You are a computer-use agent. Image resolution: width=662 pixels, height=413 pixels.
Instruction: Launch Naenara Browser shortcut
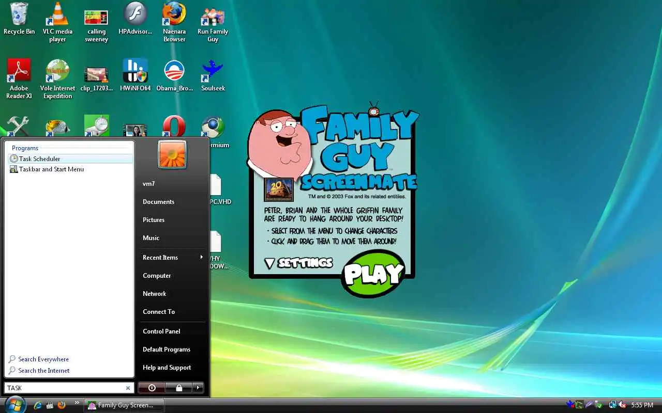[174, 22]
